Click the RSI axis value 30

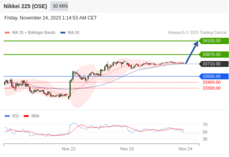tap(205, 139)
